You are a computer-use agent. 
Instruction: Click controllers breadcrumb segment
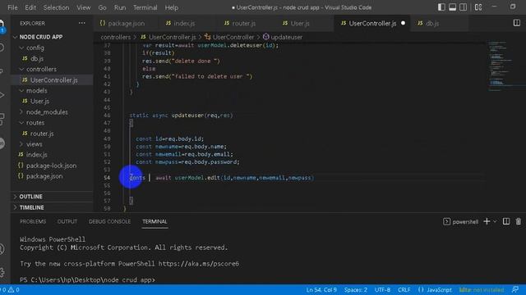tap(115, 37)
